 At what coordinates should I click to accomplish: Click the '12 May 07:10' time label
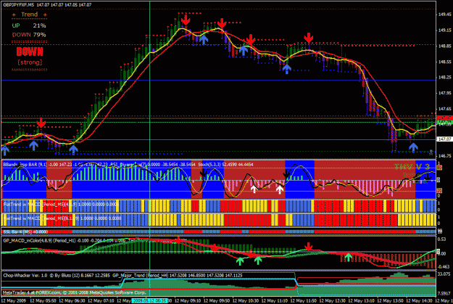click(101, 301)
